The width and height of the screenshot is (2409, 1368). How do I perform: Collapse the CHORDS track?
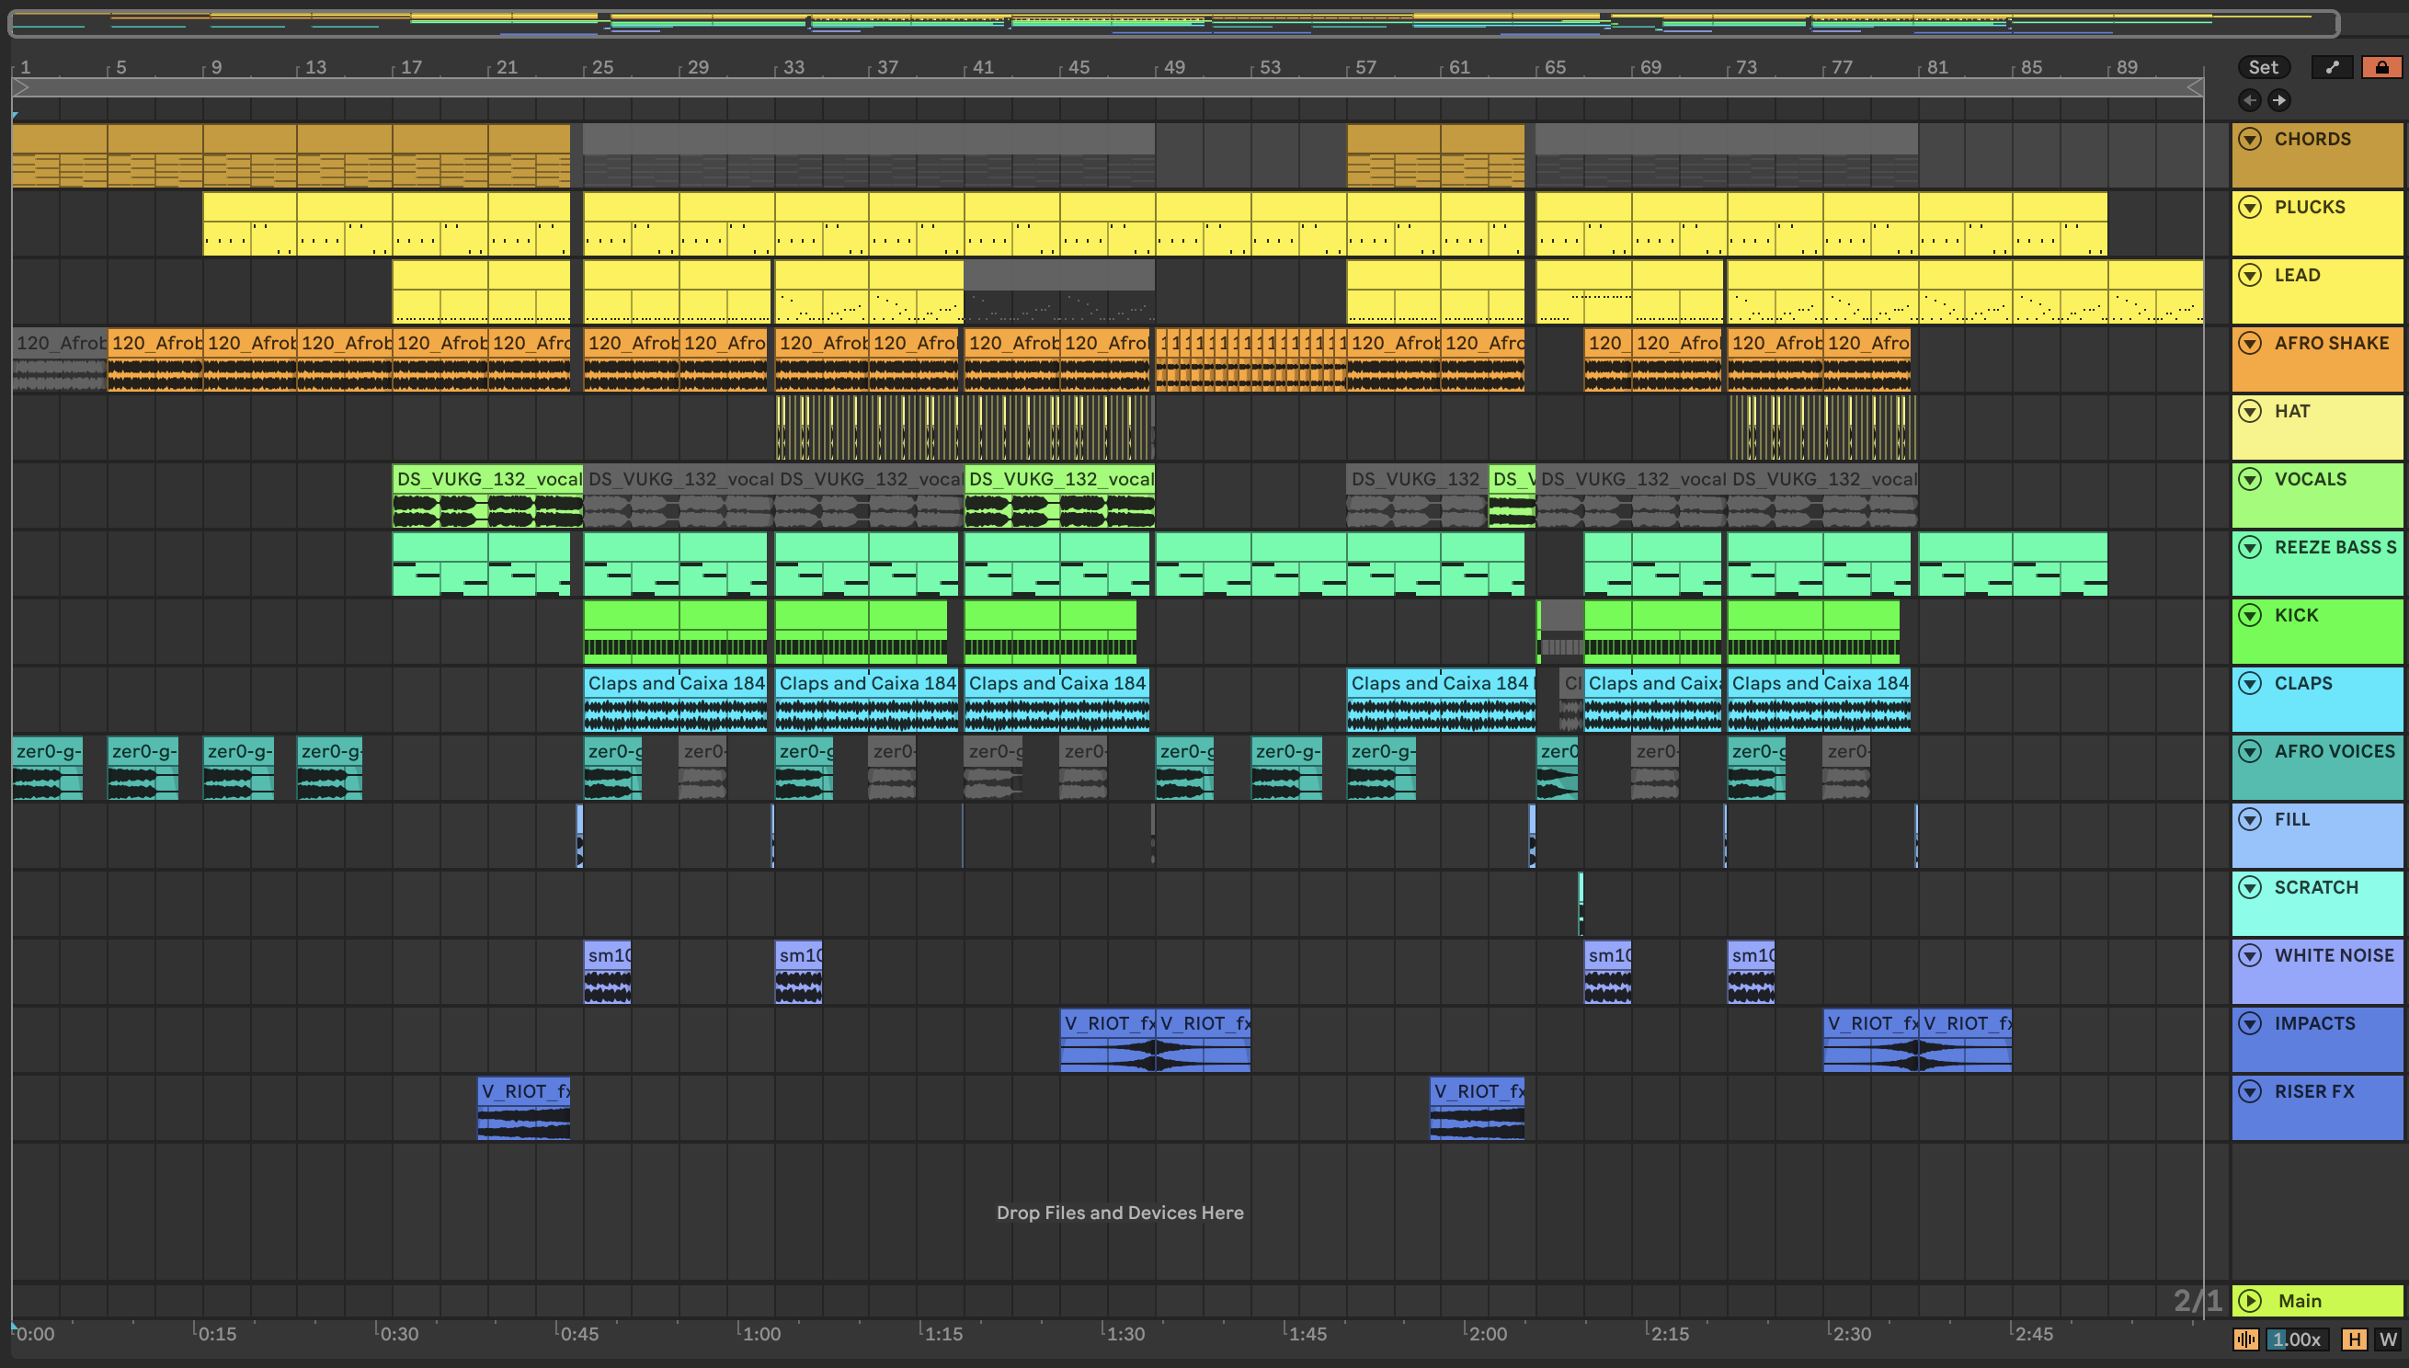[x=2250, y=139]
